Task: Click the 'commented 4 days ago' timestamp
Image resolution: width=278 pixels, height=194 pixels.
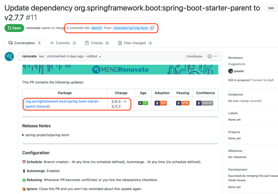Action: [x=65, y=56]
